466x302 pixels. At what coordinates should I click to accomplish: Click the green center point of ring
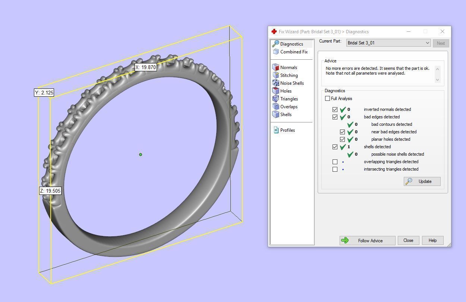(141, 155)
